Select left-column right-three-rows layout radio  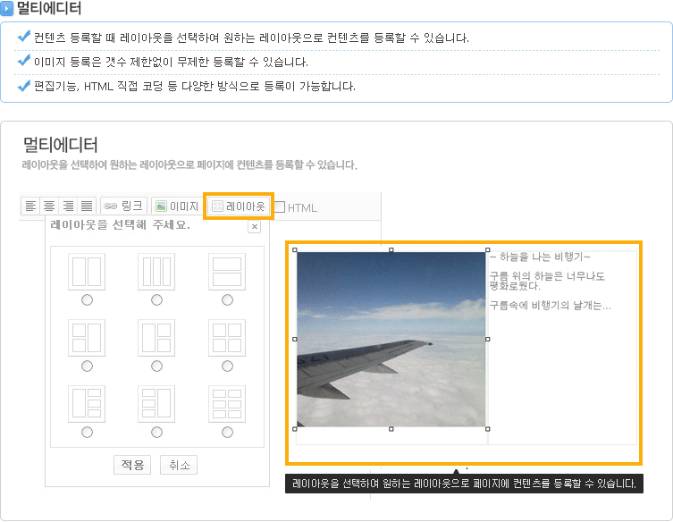click(87, 432)
